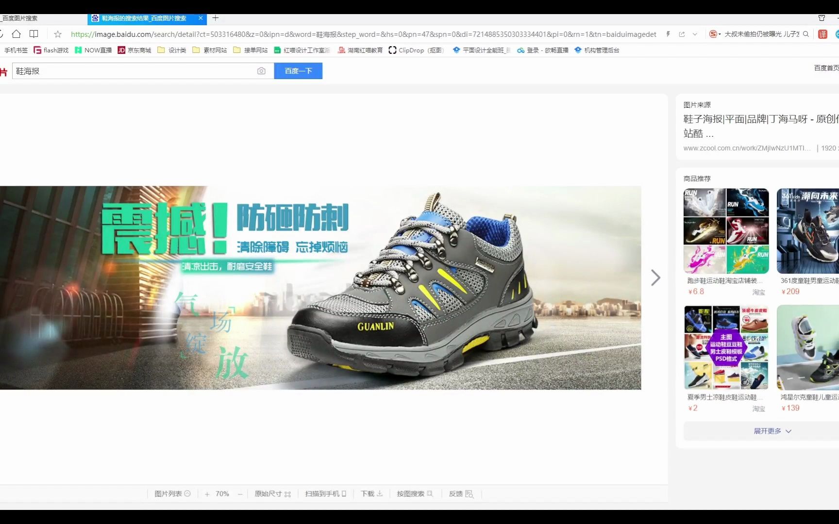Viewport: 839px width, 524px height.
Task: Go to next image with right arrow
Action: pos(655,278)
